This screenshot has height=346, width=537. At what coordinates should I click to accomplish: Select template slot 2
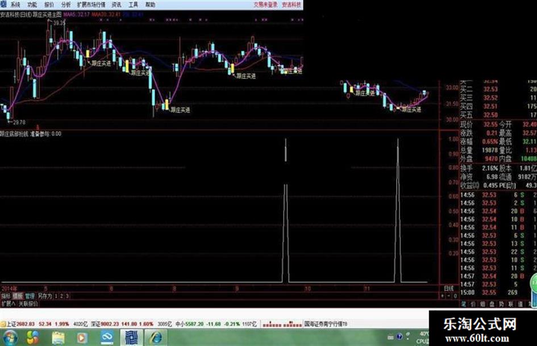(61, 296)
